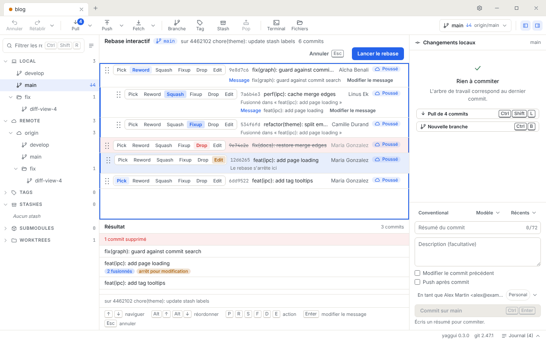Open the Stash tool
Viewport: 546px width, 341px height.
pos(223,25)
